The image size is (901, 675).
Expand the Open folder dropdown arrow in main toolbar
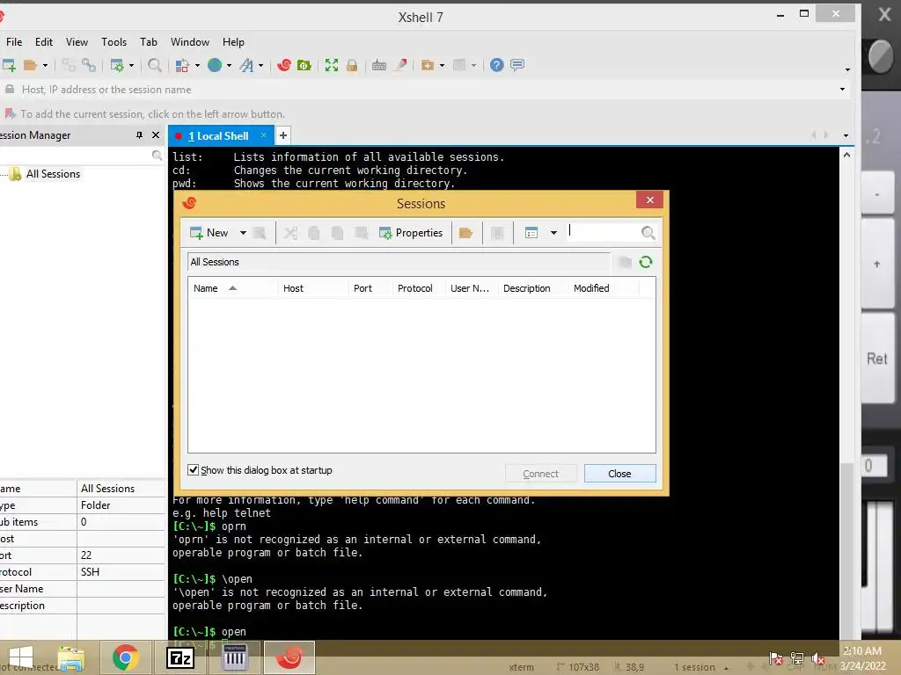click(46, 65)
